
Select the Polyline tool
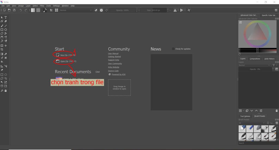(6, 33)
